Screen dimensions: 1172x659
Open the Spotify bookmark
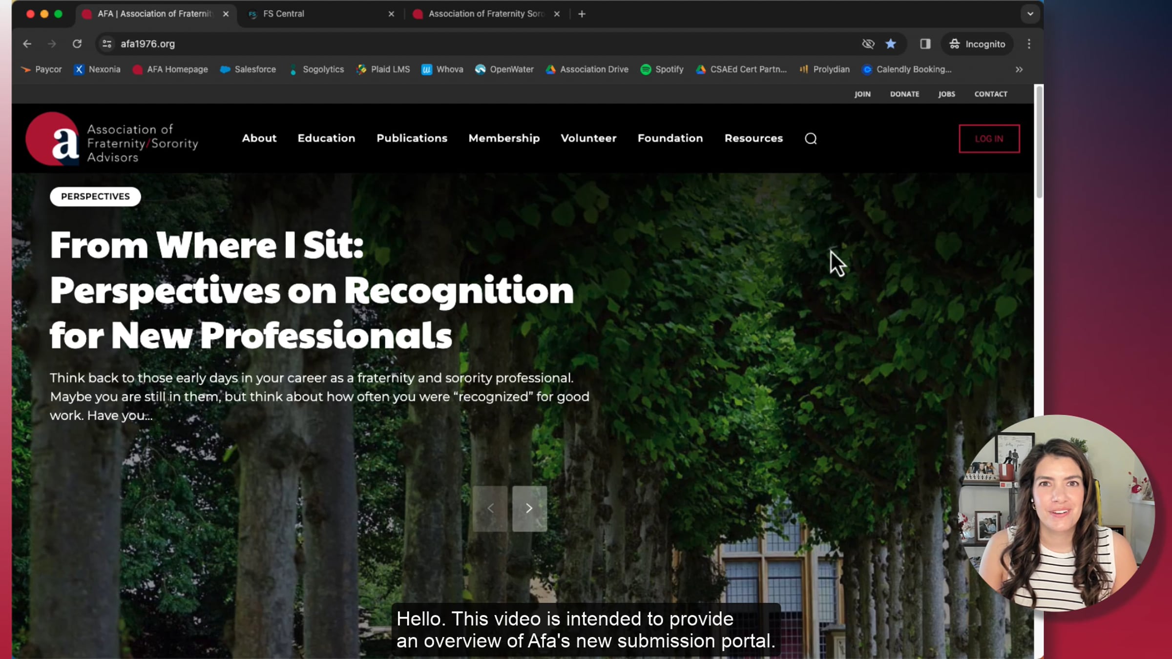[662, 69]
